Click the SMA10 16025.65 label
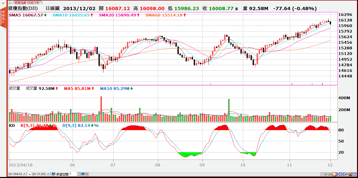This screenshot has width=358, height=178. pos(71,15)
